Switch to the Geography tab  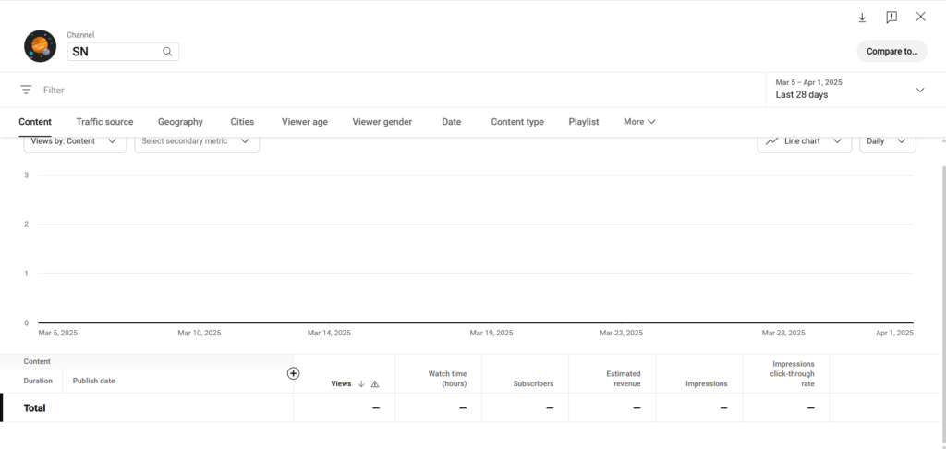pyautogui.click(x=180, y=122)
